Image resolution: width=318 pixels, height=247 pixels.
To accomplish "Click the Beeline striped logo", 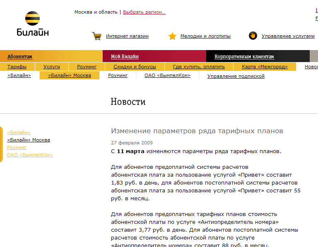I will pyautogui.click(x=32, y=19).
